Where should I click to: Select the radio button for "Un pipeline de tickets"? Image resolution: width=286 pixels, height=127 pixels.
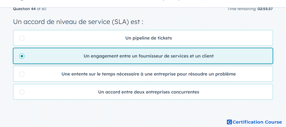click(22, 38)
